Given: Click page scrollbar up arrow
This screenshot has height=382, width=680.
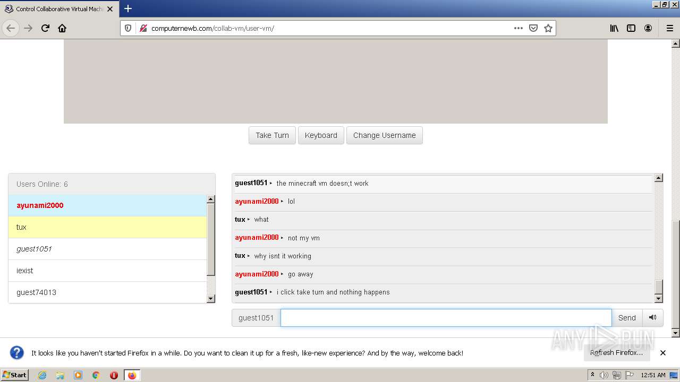Looking at the screenshot, I should click(676, 44).
